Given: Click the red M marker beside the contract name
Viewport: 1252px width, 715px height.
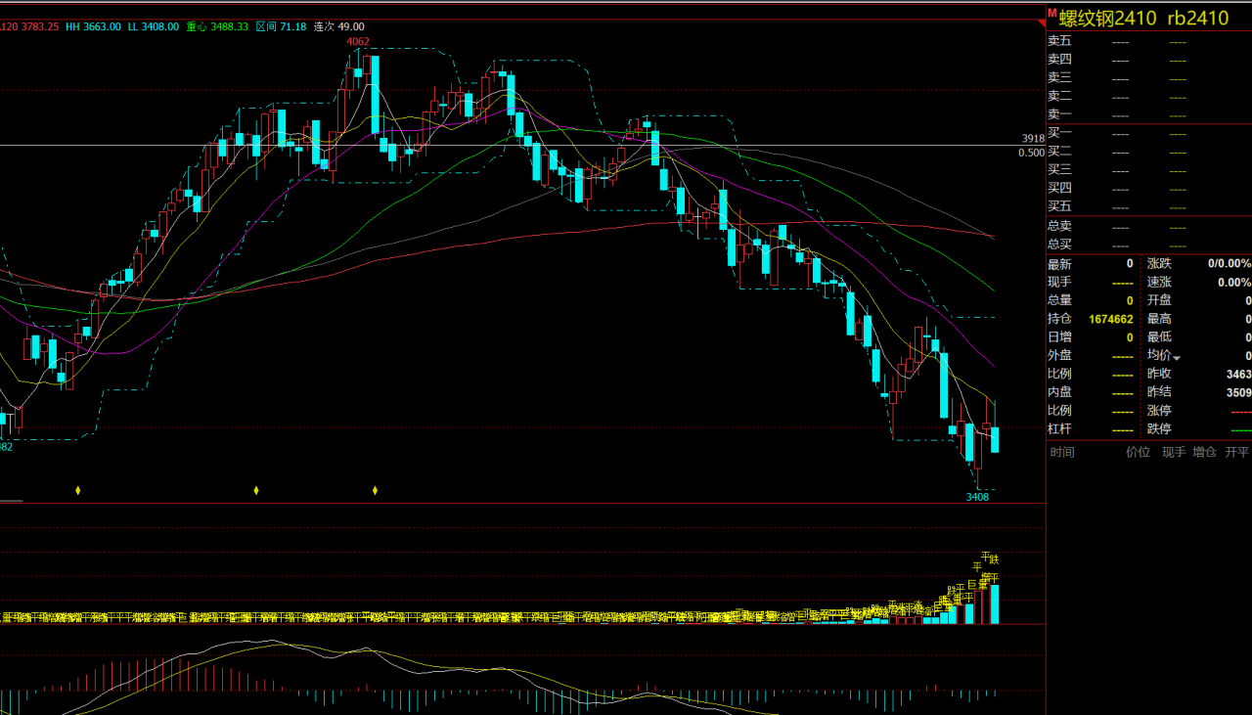Looking at the screenshot, I should [x=1052, y=14].
